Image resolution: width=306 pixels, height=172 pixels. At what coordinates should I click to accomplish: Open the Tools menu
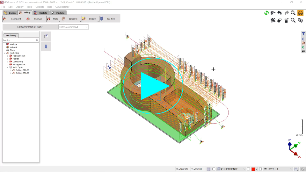click(29, 7)
